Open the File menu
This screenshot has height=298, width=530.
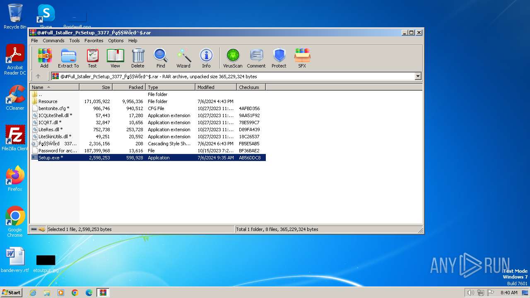pos(34,41)
